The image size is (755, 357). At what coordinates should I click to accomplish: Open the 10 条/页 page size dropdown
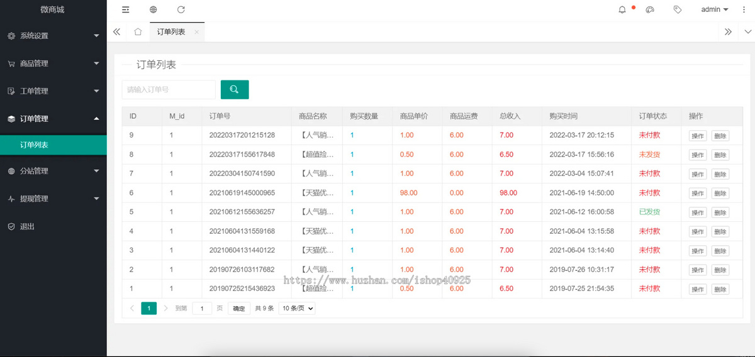click(x=297, y=309)
